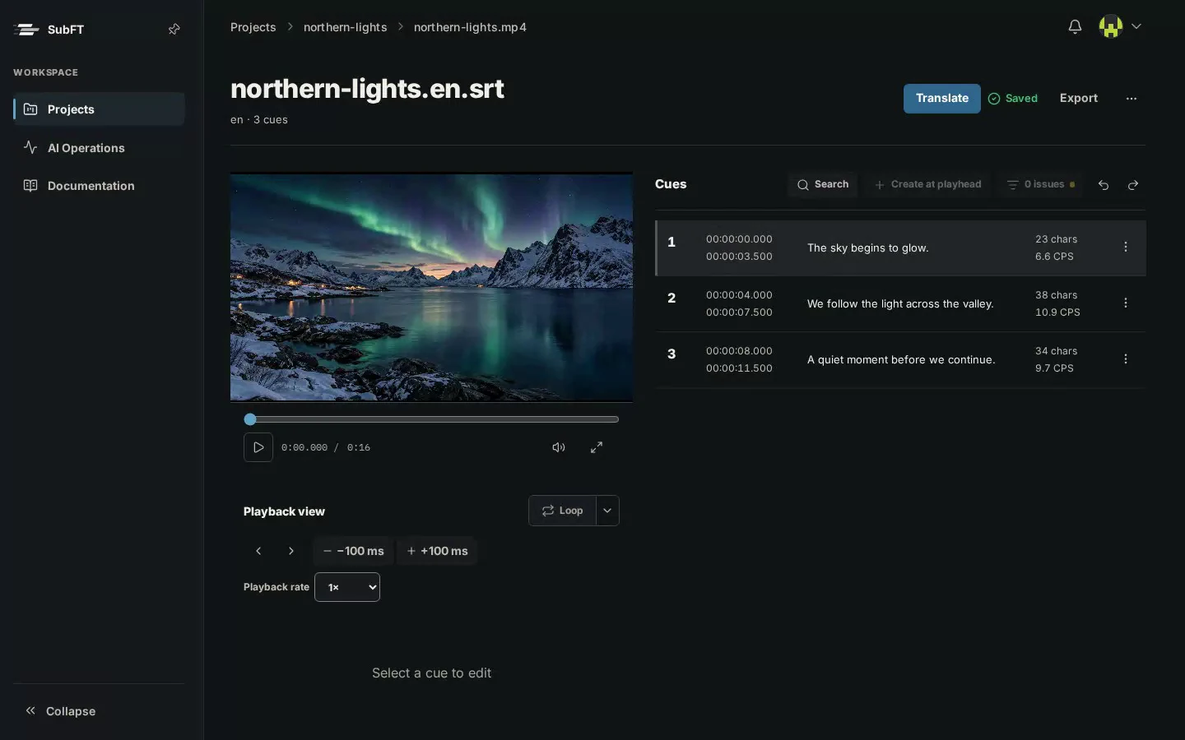The image size is (1185, 740).
Task: Collapse the sidebar
Action: tap(60, 711)
